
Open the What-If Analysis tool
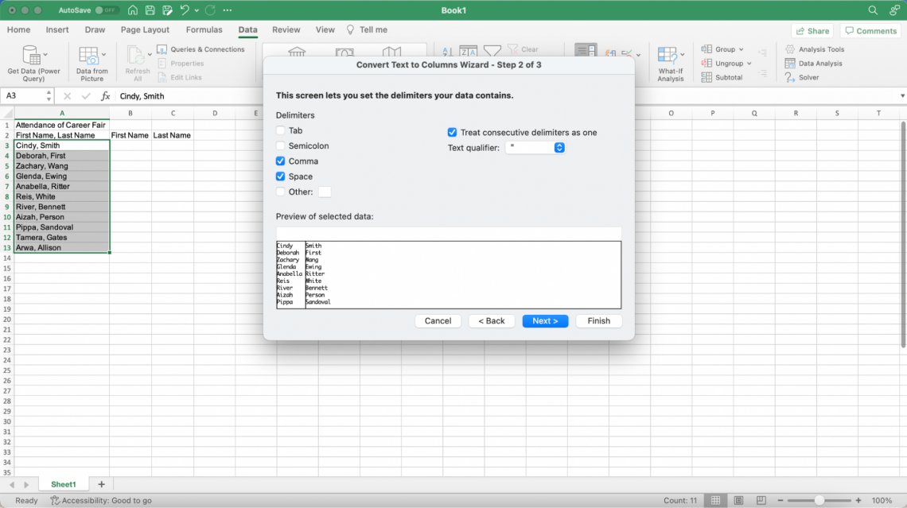click(x=670, y=56)
